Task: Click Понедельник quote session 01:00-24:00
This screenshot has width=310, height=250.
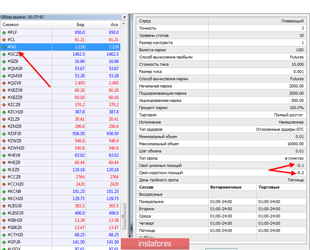Action: coord(221,202)
